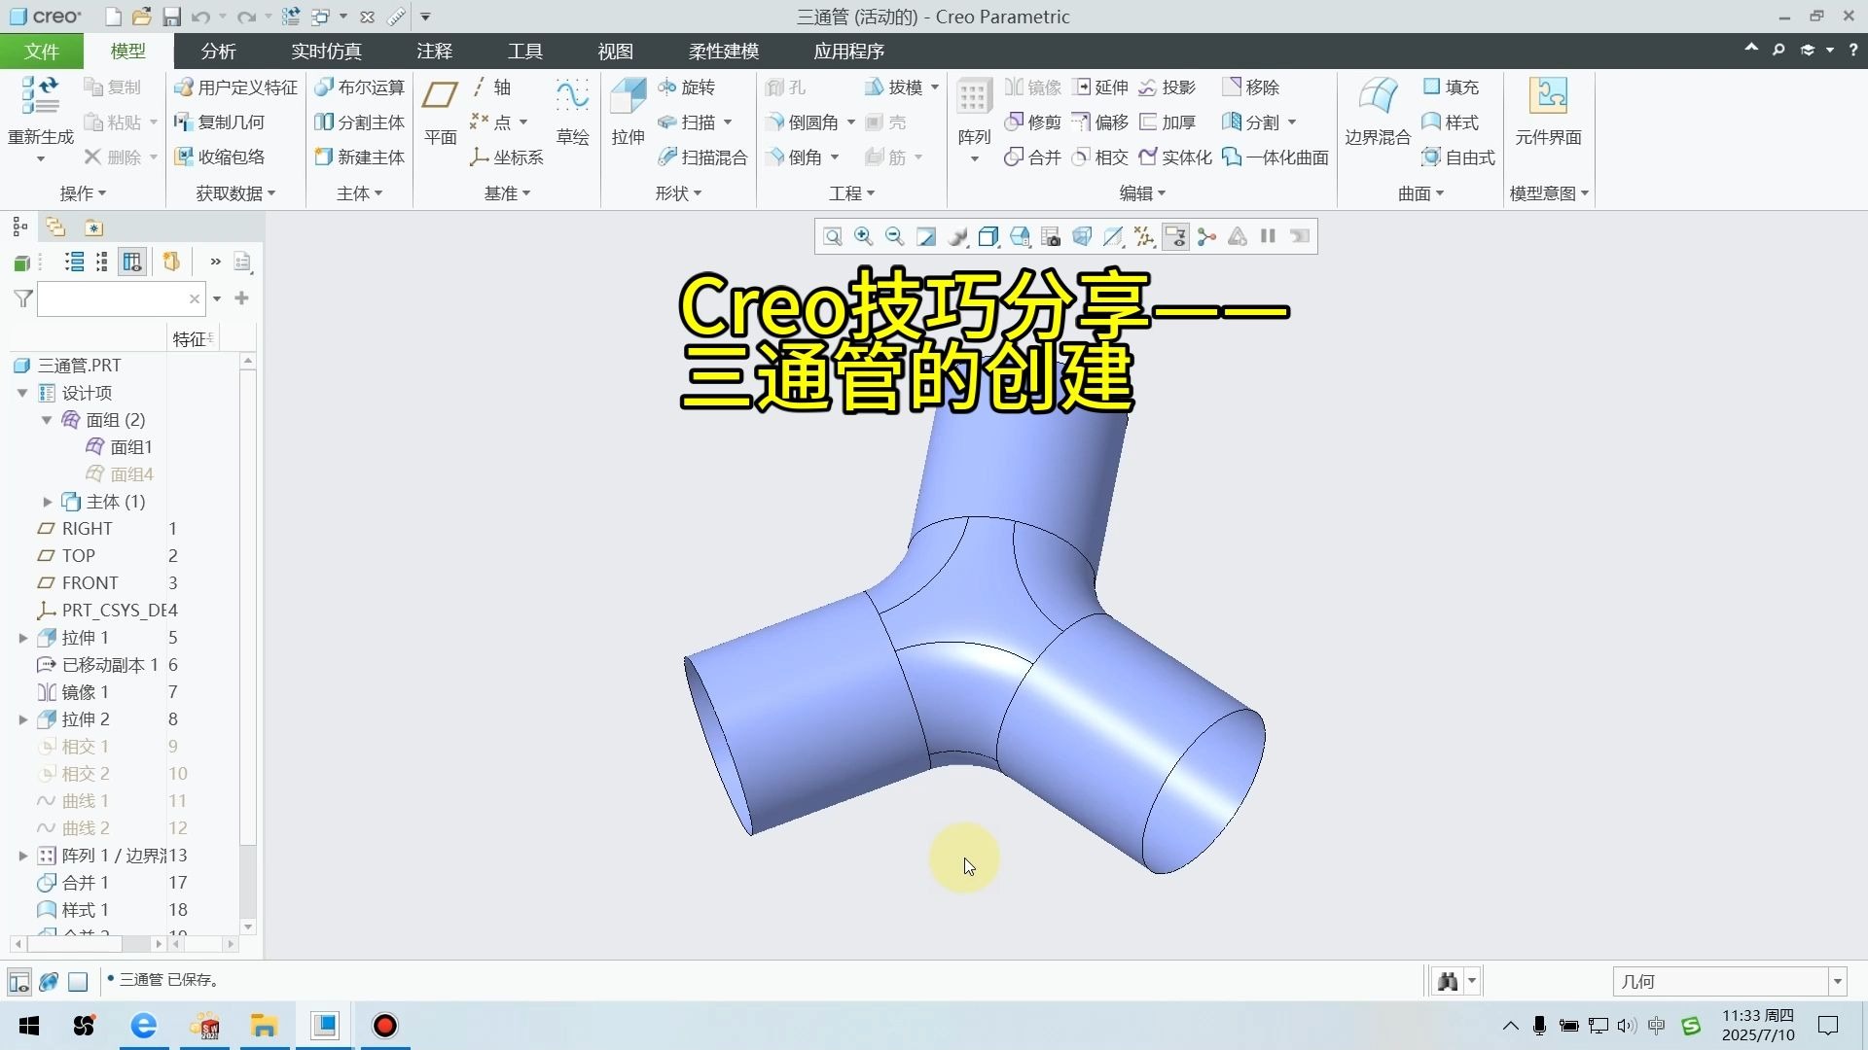
Task: Switch to the 分析 ribbon tab
Action: point(218,52)
